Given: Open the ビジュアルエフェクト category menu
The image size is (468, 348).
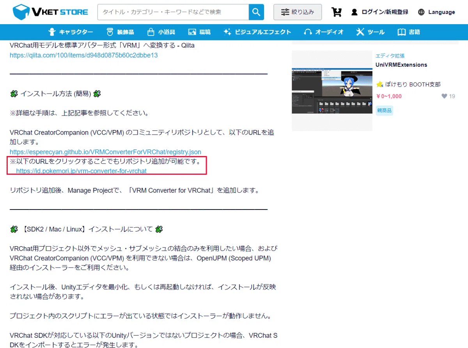Looking at the screenshot, I should pos(257,32).
